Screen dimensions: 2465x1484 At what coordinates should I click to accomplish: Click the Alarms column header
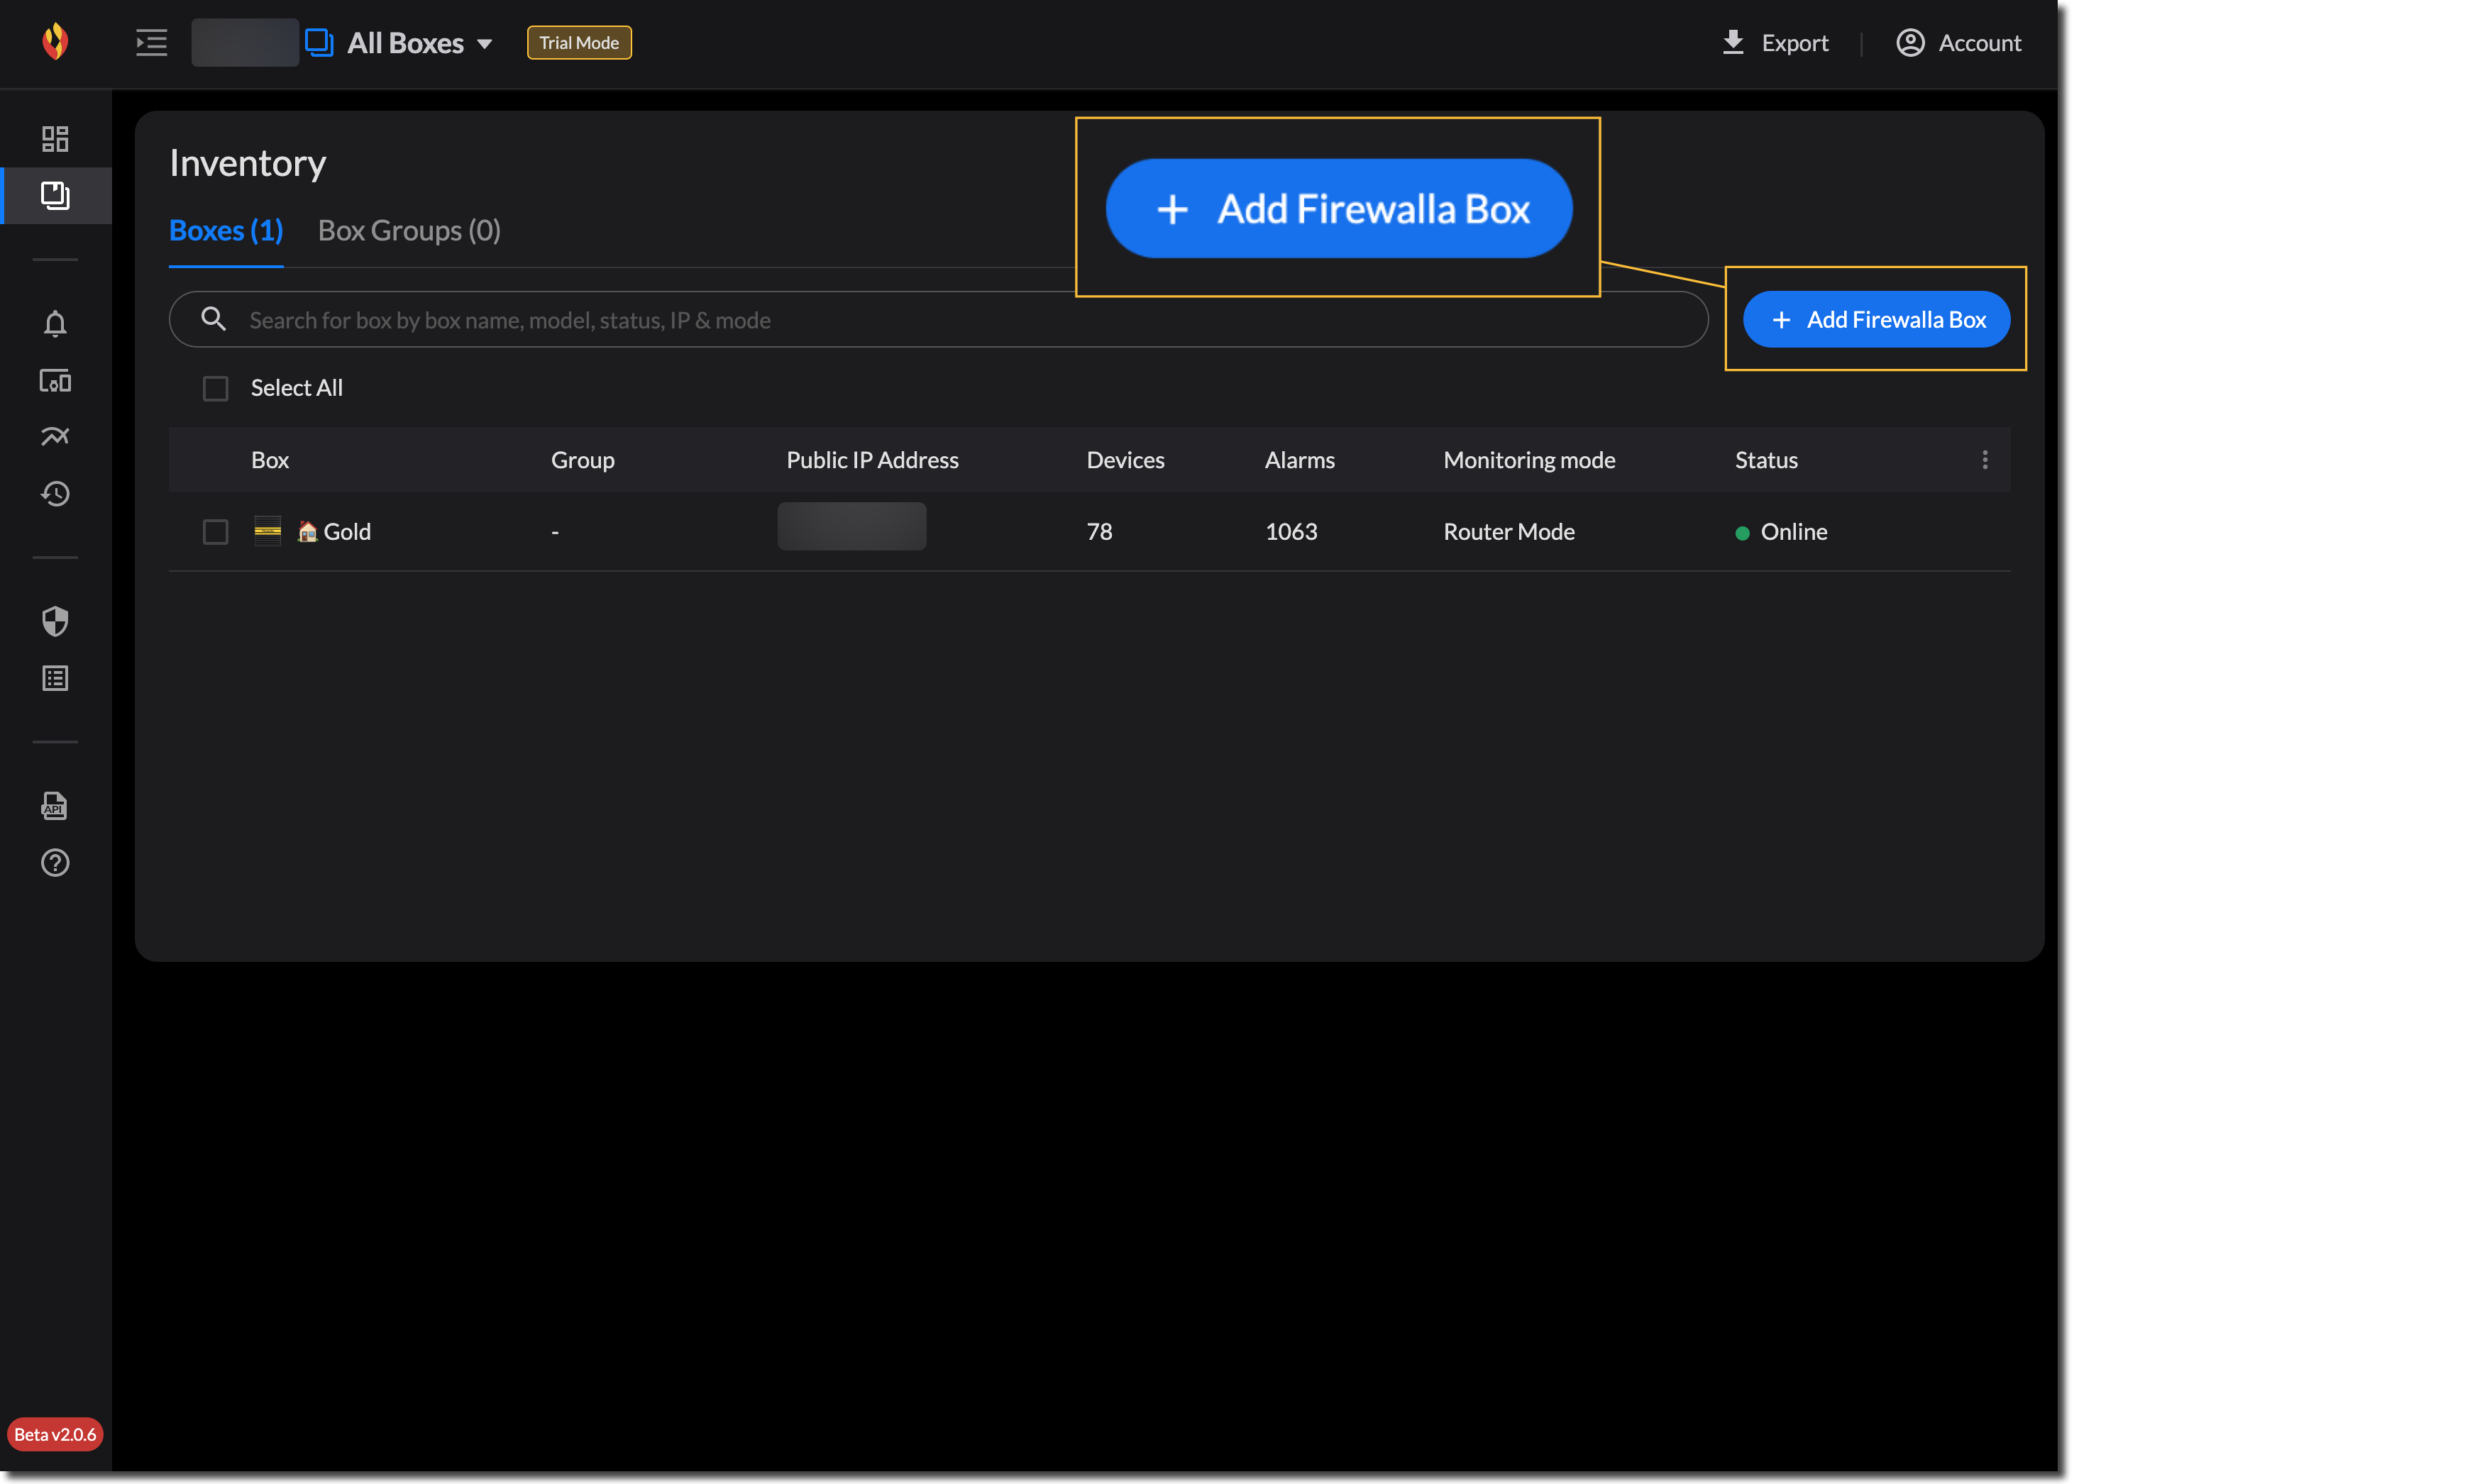tap(1299, 460)
